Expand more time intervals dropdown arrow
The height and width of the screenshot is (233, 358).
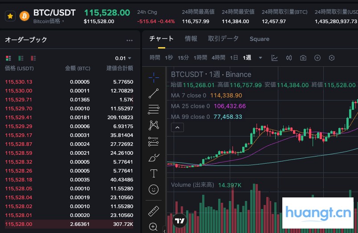260,58
